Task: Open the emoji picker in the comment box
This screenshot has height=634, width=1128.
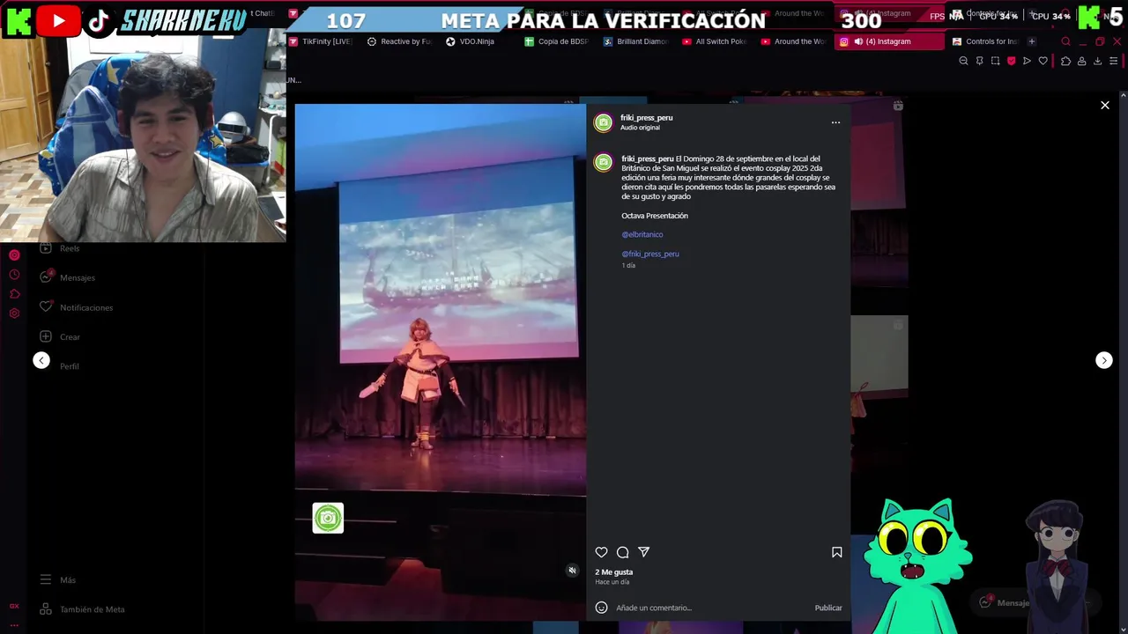Action: [601, 608]
